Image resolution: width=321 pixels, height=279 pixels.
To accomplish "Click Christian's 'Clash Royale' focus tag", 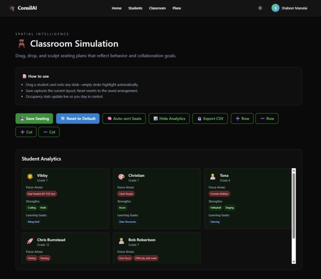I will point(126,194).
